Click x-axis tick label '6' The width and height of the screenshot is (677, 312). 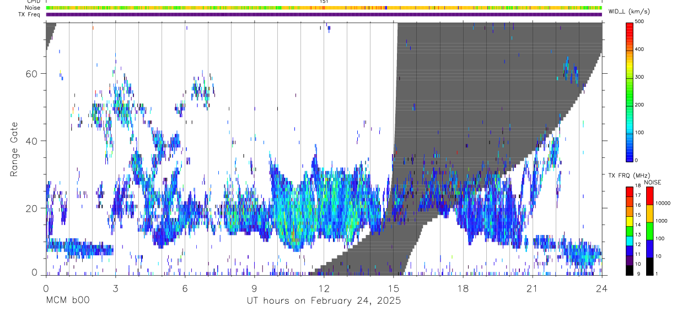coord(185,288)
